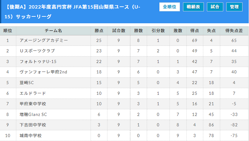Select 城南中学校 in the last row
249x141 pixels.
(x=31, y=135)
